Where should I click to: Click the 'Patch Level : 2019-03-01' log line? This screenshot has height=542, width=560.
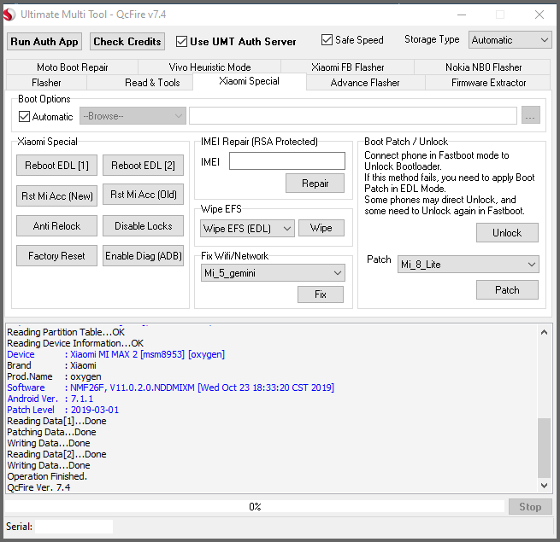[x=63, y=410]
